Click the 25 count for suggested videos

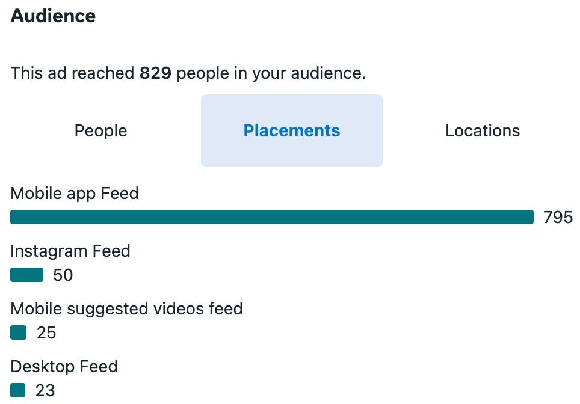[x=46, y=332]
